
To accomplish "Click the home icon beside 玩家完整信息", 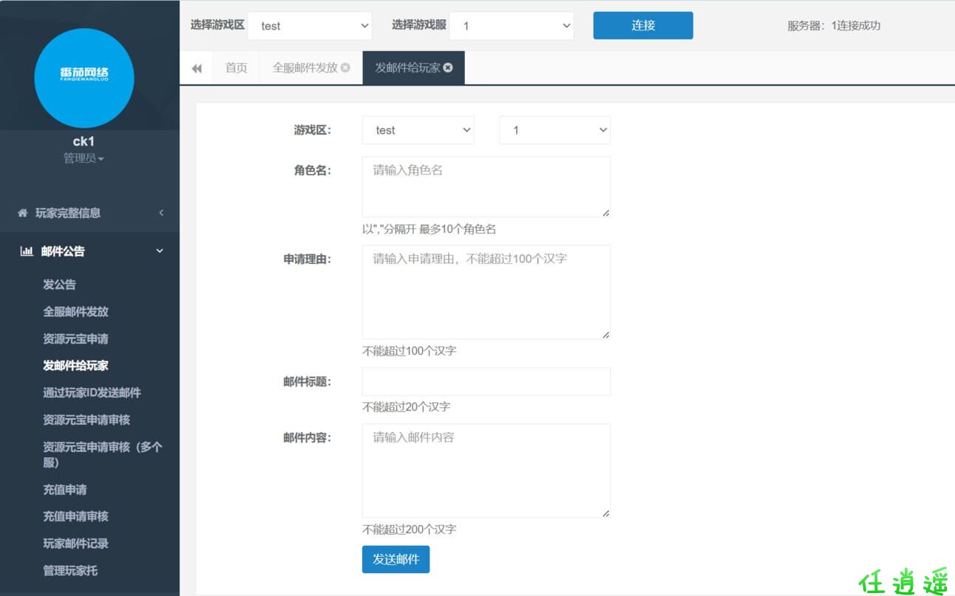I will (21, 212).
